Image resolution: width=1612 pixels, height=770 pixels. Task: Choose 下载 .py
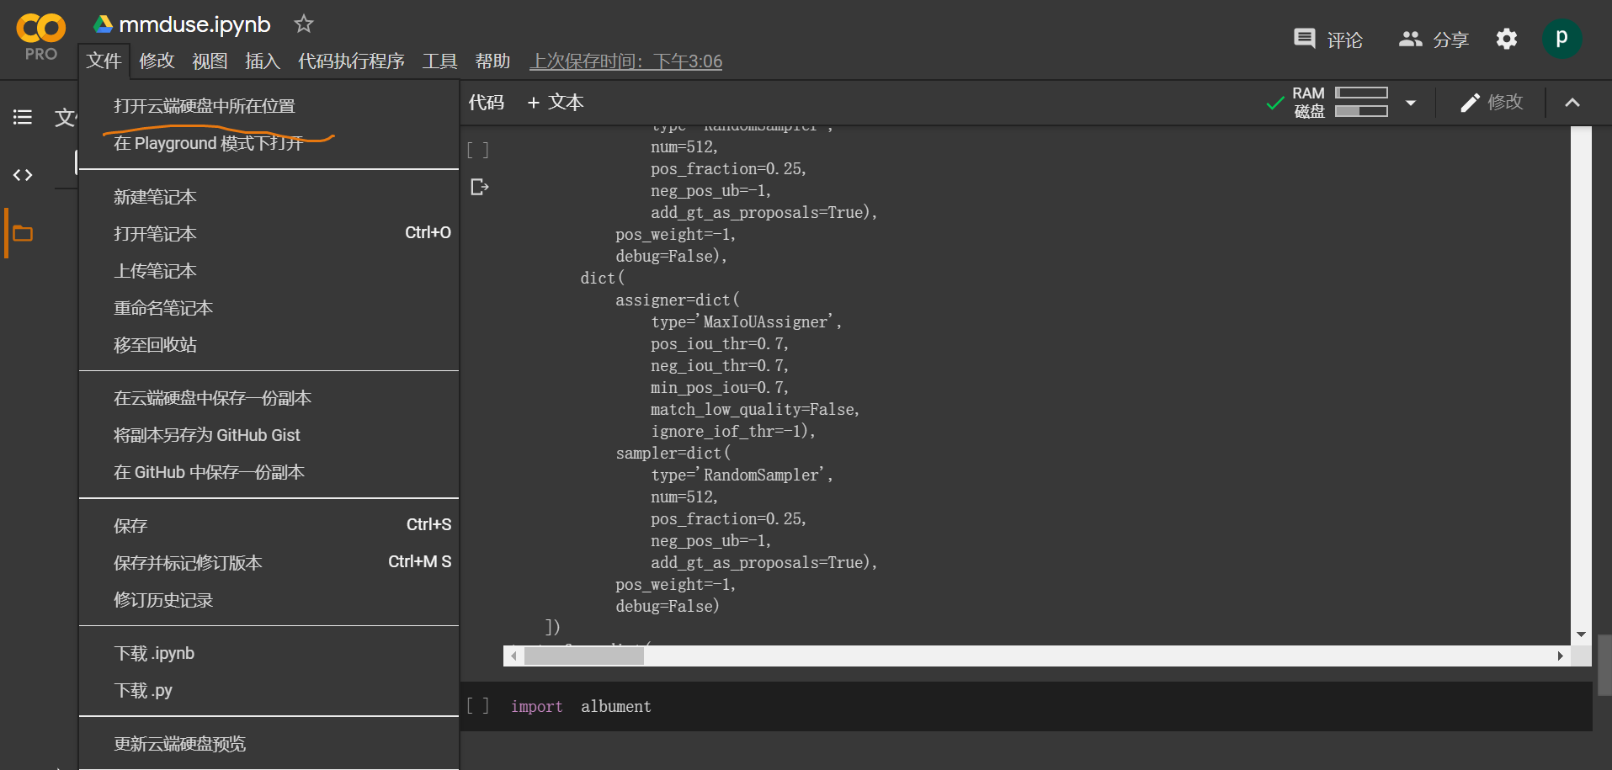coord(269,690)
